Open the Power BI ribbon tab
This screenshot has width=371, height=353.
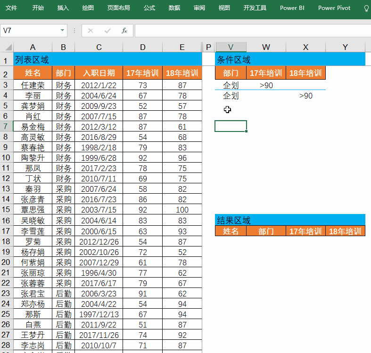[x=292, y=8]
